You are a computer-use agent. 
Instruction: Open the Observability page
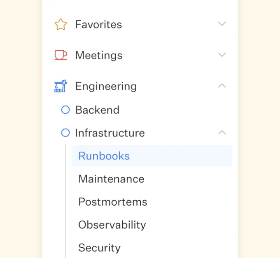[x=112, y=225]
